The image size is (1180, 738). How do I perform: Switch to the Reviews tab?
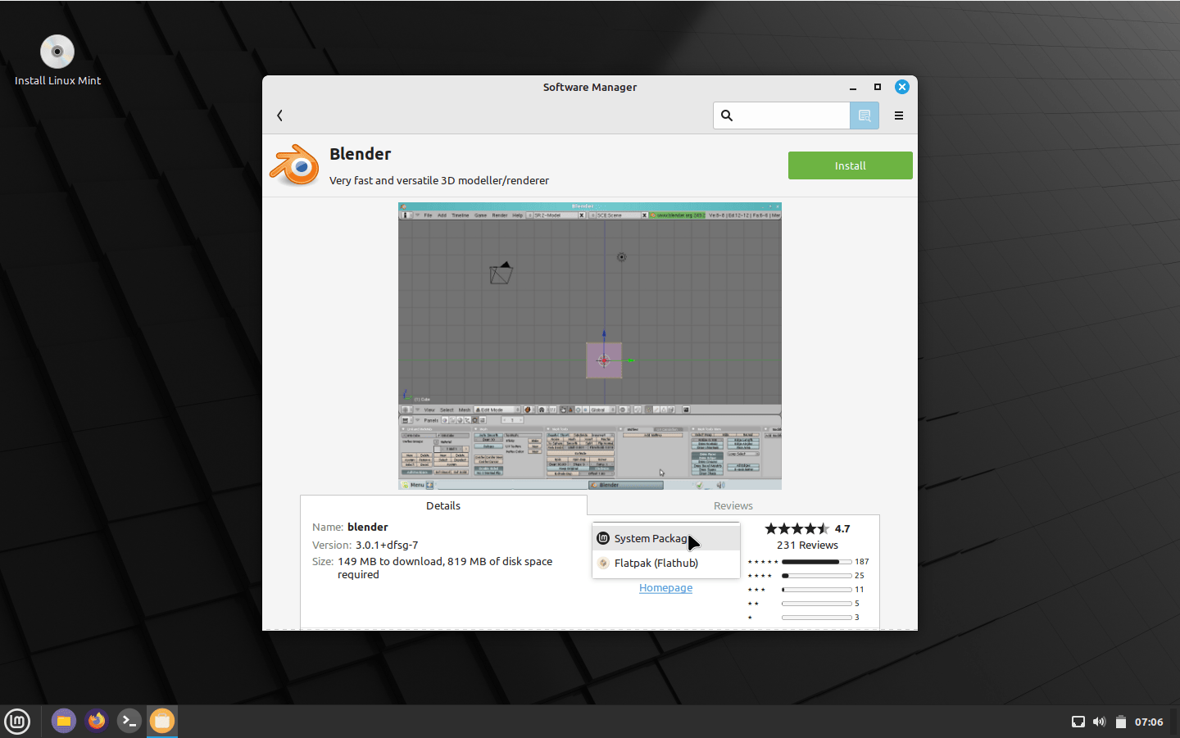[733, 505]
